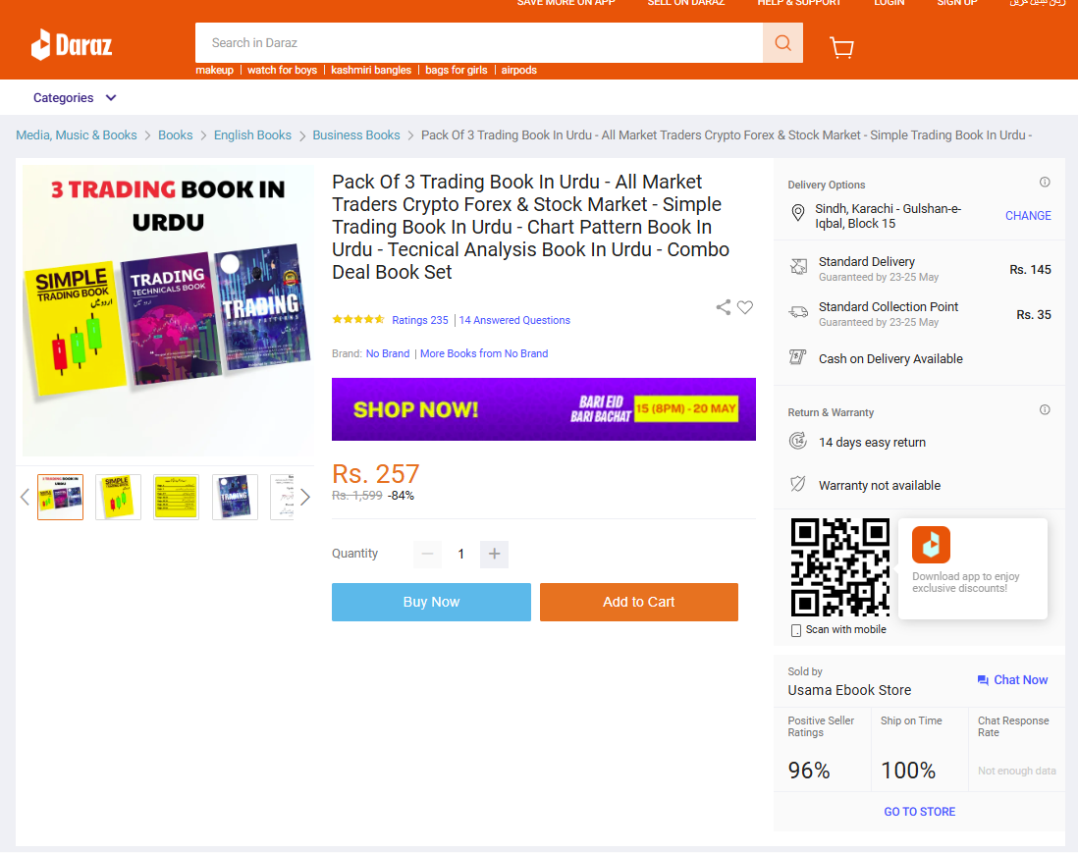Click CHANGE delivery location

pyautogui.click(x=1028, y=216)
